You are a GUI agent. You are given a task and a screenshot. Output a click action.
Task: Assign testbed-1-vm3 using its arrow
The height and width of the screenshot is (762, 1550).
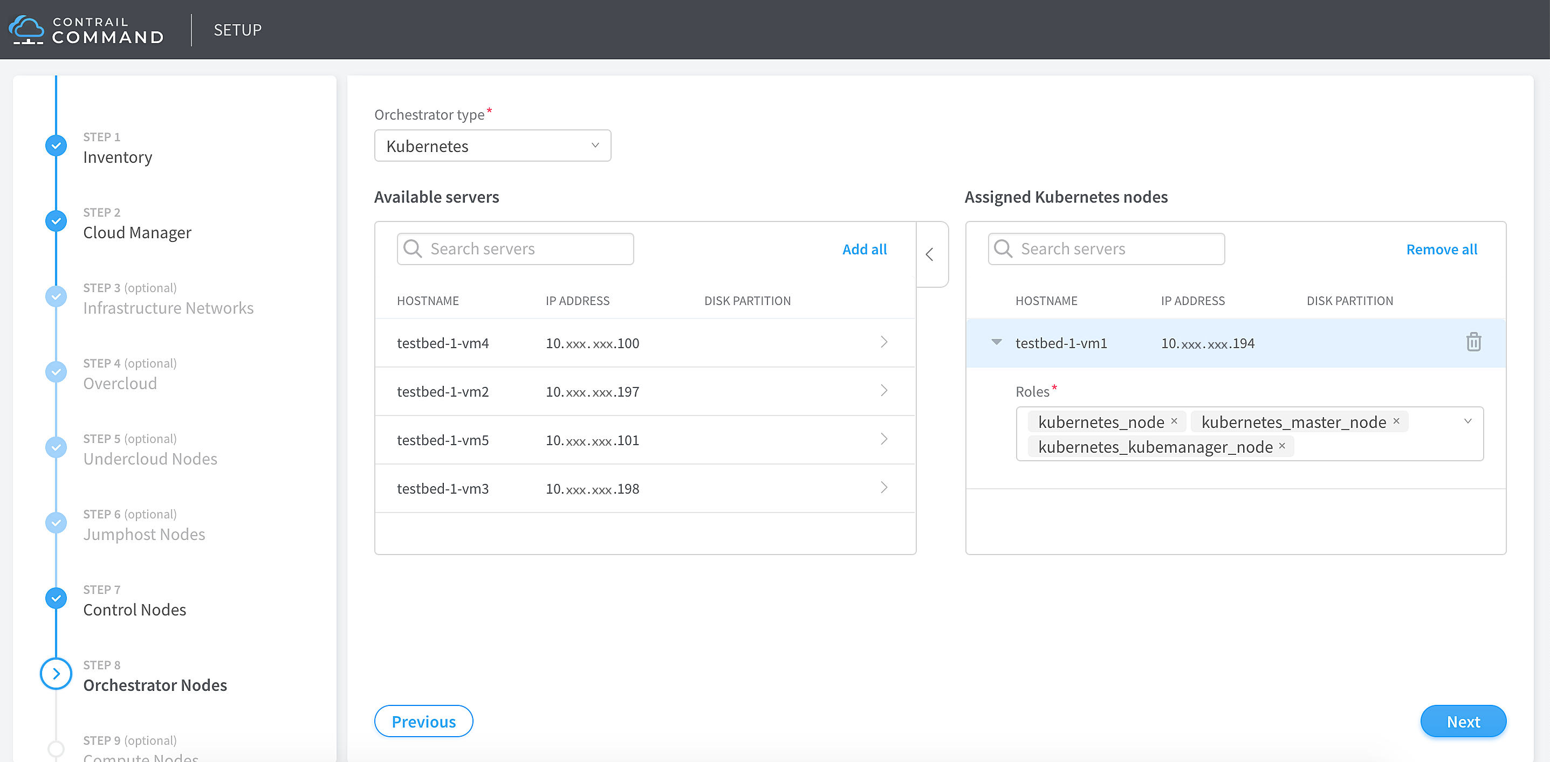click(884, 488)
